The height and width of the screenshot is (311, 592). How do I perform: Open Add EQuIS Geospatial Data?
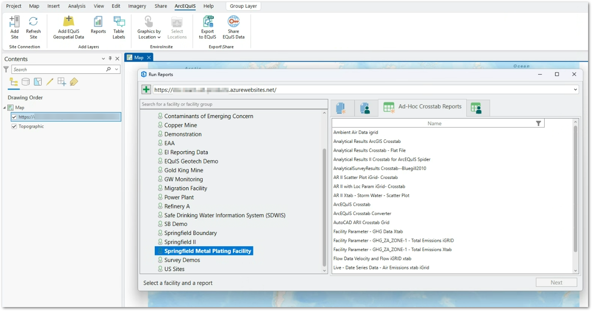(x=68, y=27)
